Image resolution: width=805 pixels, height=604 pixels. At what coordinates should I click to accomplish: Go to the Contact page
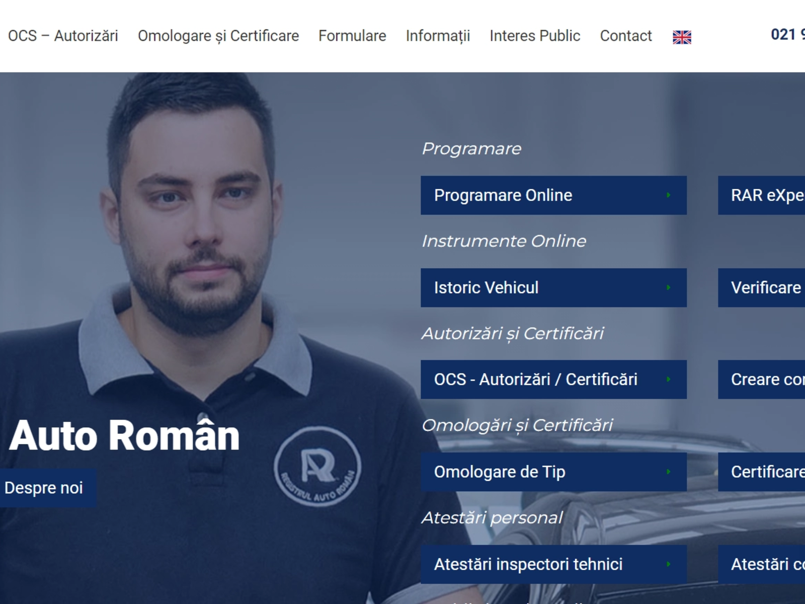625,36
